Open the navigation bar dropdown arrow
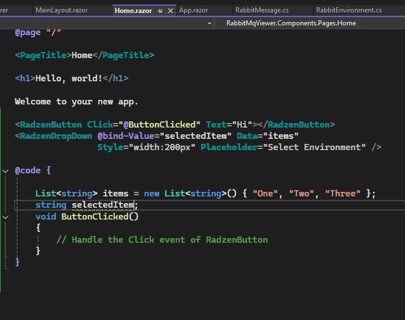 [210, 23]
